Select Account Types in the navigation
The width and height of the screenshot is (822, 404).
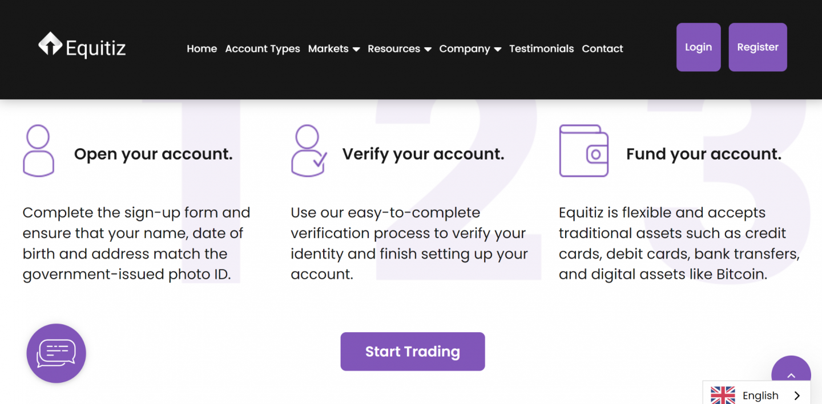click(x=262, y=49)
